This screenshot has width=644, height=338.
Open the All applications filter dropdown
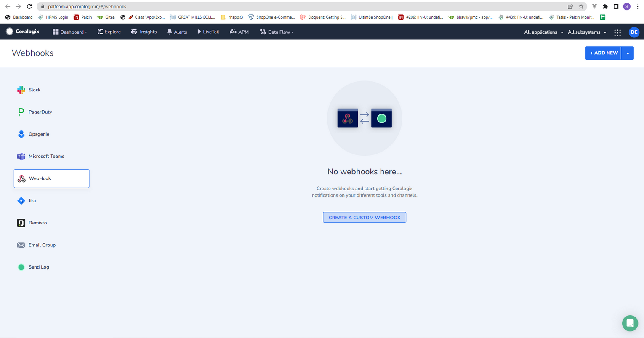[x=544, y=32]
